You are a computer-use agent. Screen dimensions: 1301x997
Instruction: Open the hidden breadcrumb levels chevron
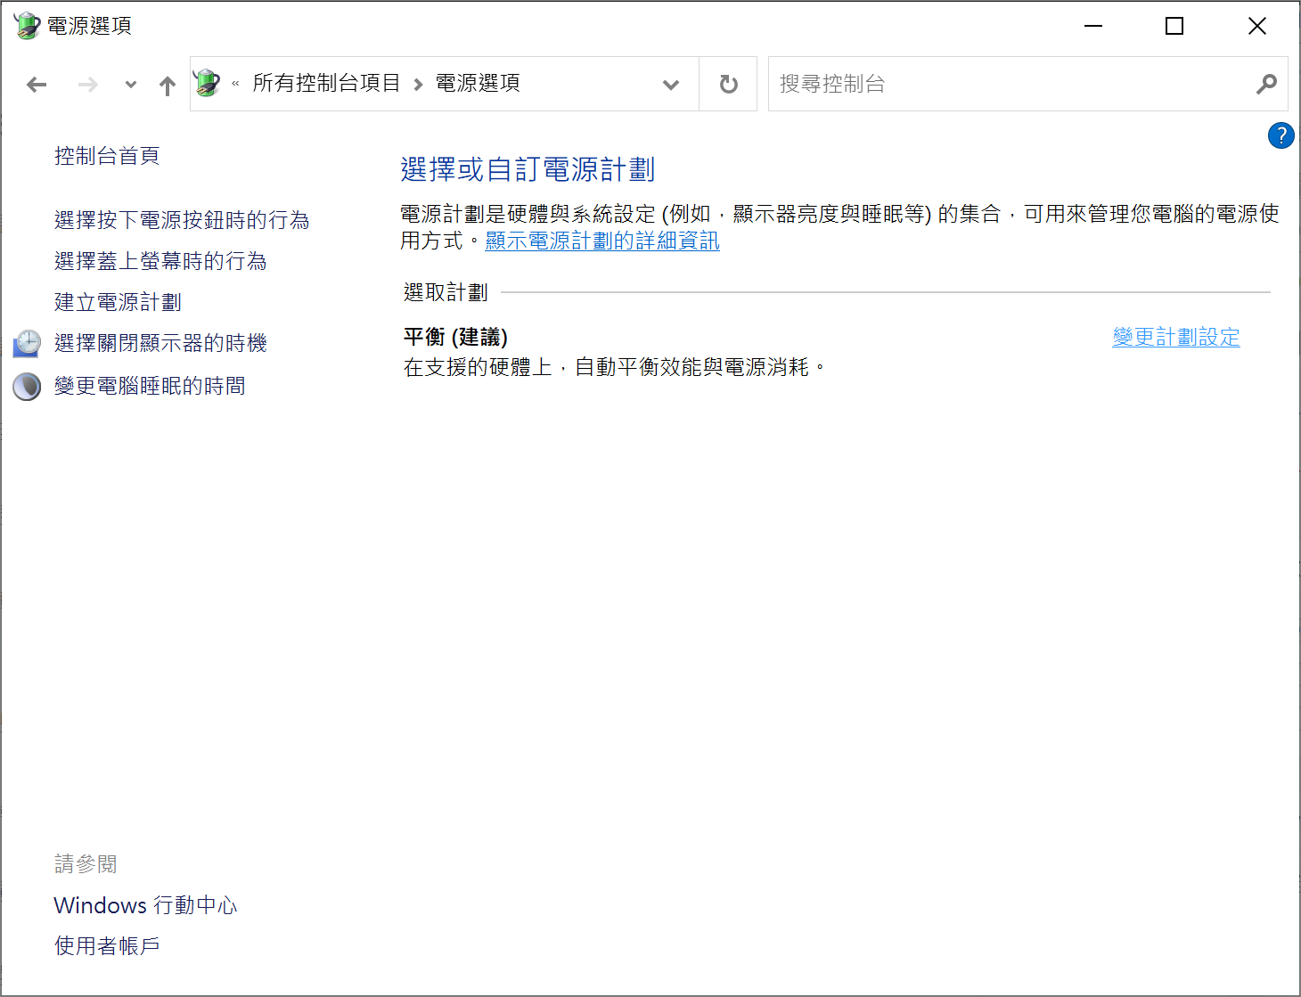(235, 84)
